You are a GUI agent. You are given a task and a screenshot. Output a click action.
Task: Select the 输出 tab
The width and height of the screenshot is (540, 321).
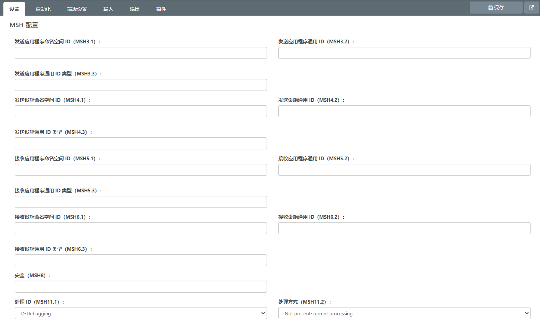tap(135, 9)
